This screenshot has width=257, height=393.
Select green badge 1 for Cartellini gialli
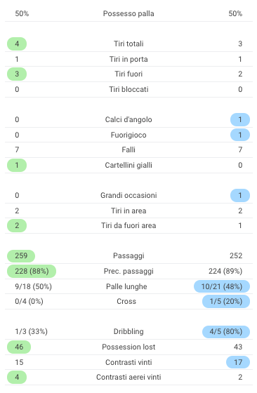click(17, 165)
